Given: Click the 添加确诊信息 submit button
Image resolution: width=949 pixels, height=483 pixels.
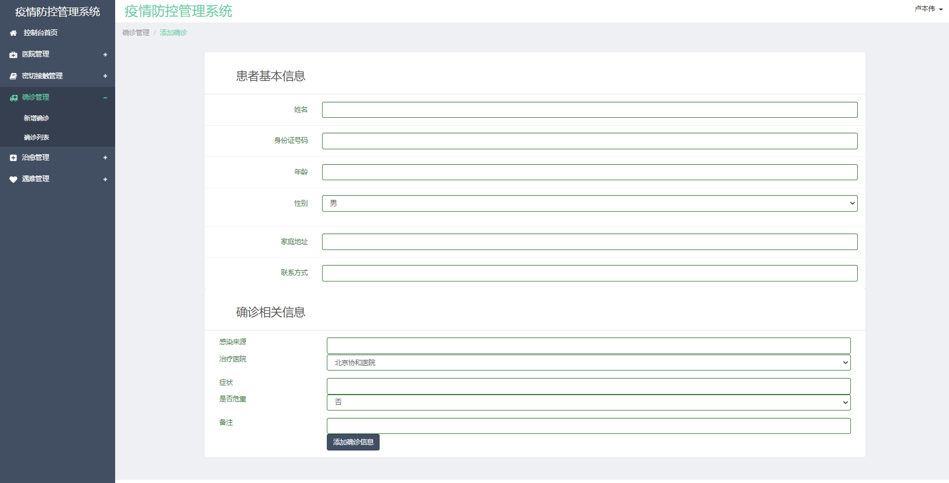Looking at the screenshot, I should [353, 442].
